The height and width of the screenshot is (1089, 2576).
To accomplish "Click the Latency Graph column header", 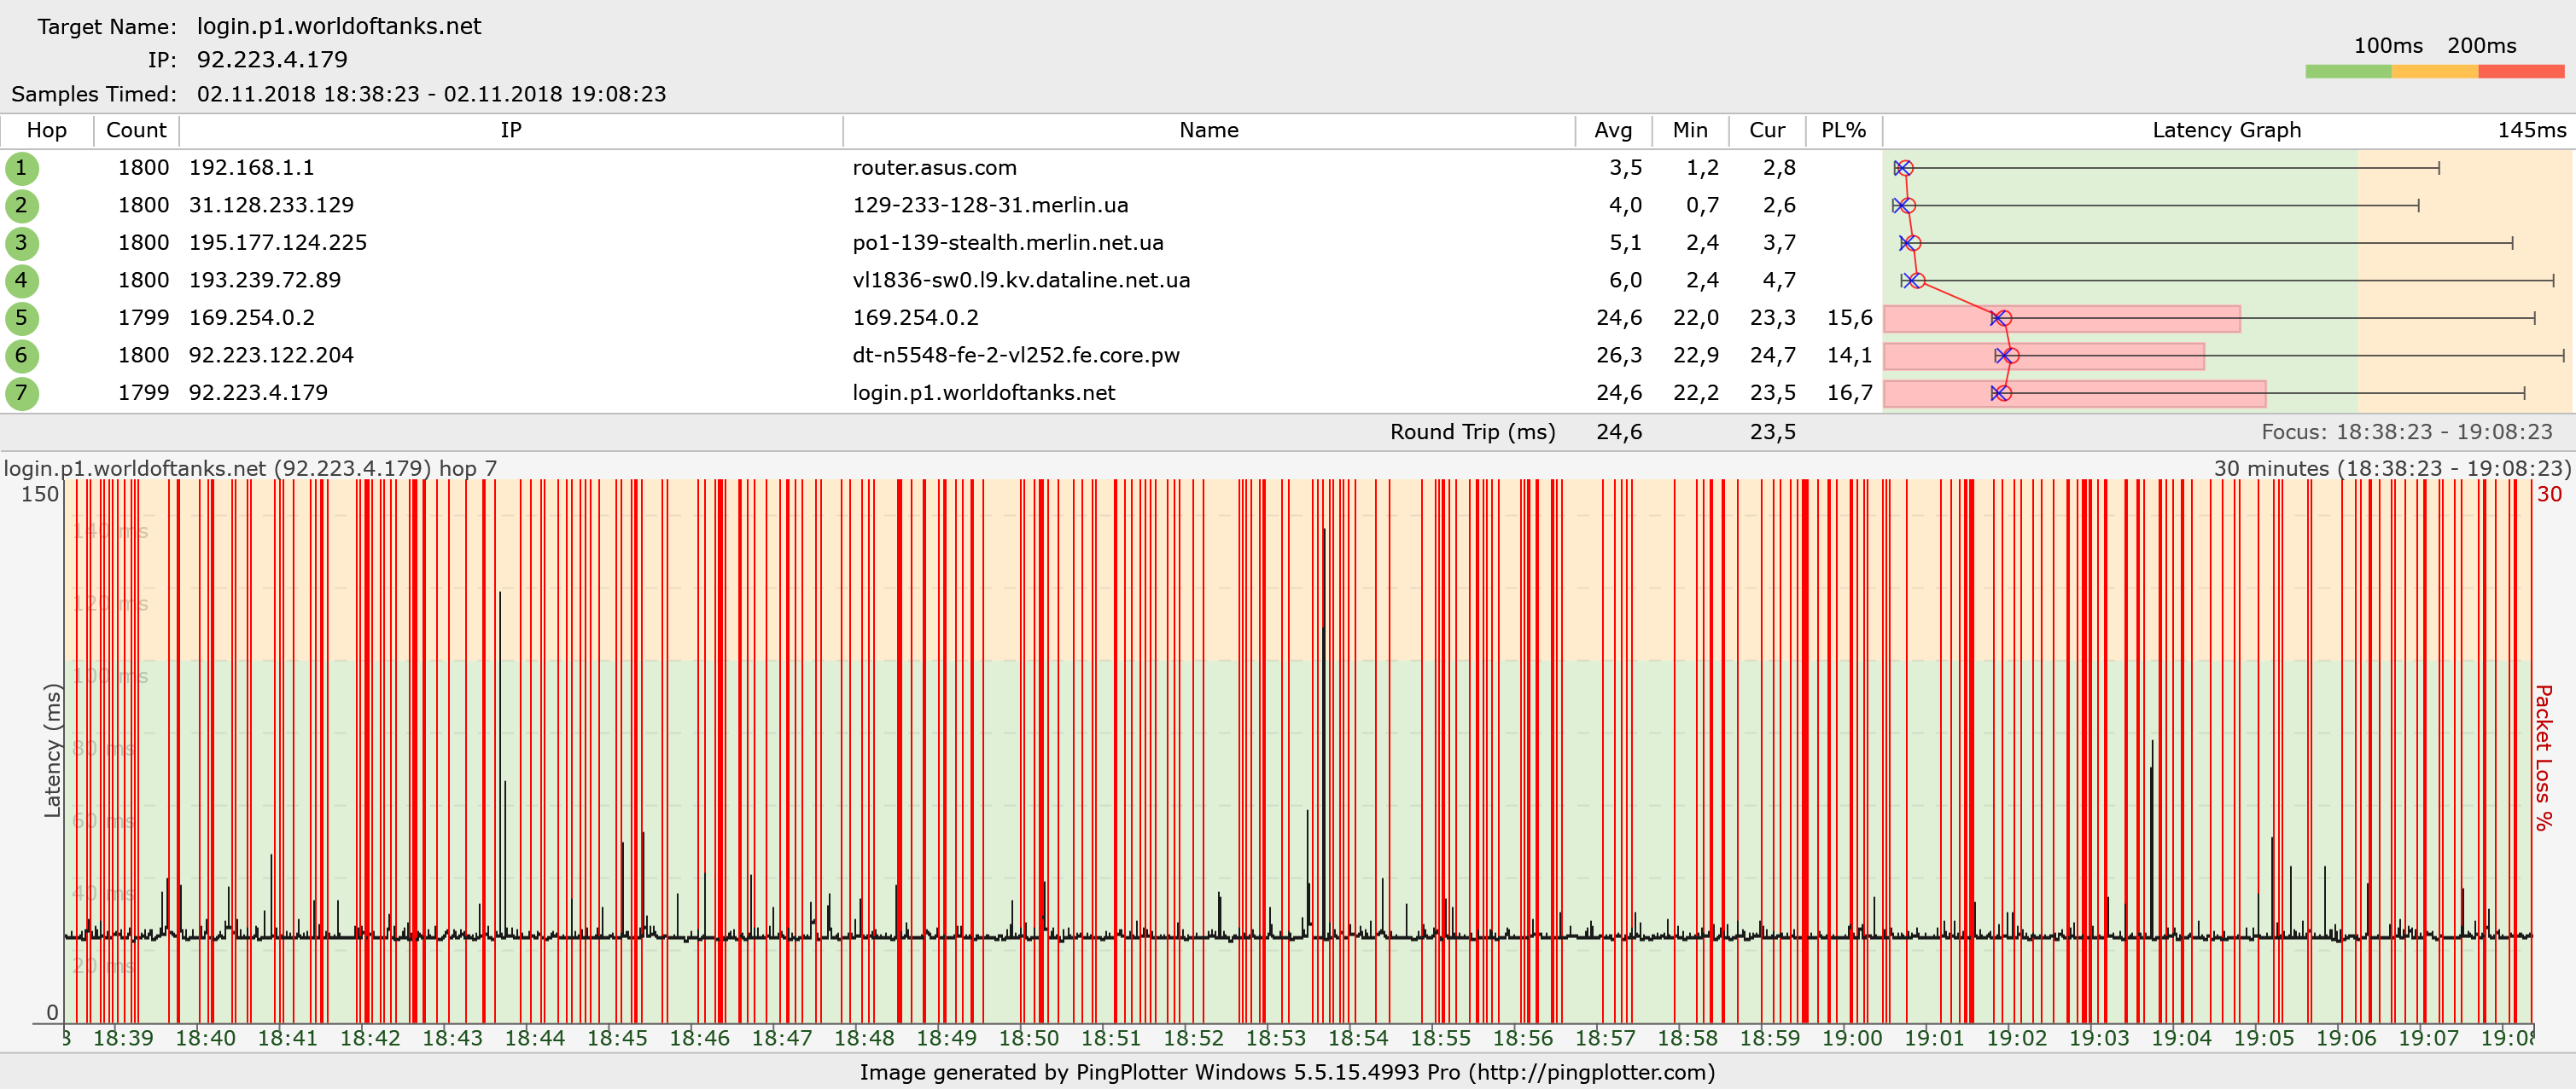I will [x=2226, y=130].
